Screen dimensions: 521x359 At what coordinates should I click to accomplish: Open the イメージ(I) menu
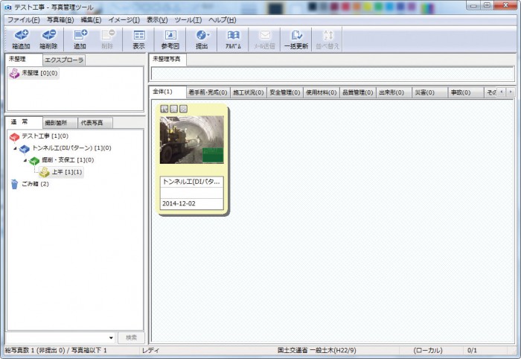tap(124, 20)
